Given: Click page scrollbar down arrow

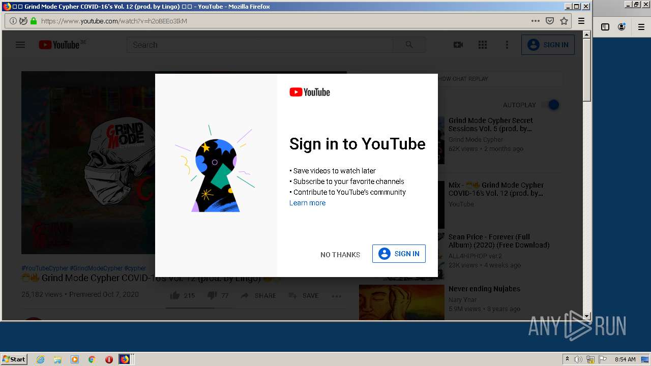Looking at the screenshot, I should click(x=586, y=316).
